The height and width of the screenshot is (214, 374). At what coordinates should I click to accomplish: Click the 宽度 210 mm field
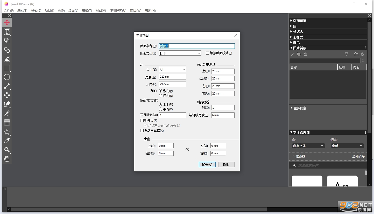pos(172,77)
